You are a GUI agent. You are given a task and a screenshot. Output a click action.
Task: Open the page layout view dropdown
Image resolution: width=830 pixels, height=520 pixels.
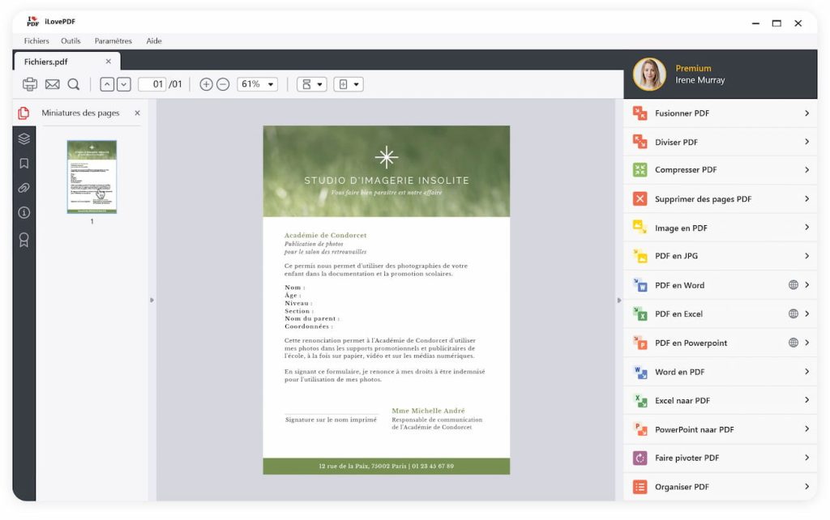(x=312, y=84)
